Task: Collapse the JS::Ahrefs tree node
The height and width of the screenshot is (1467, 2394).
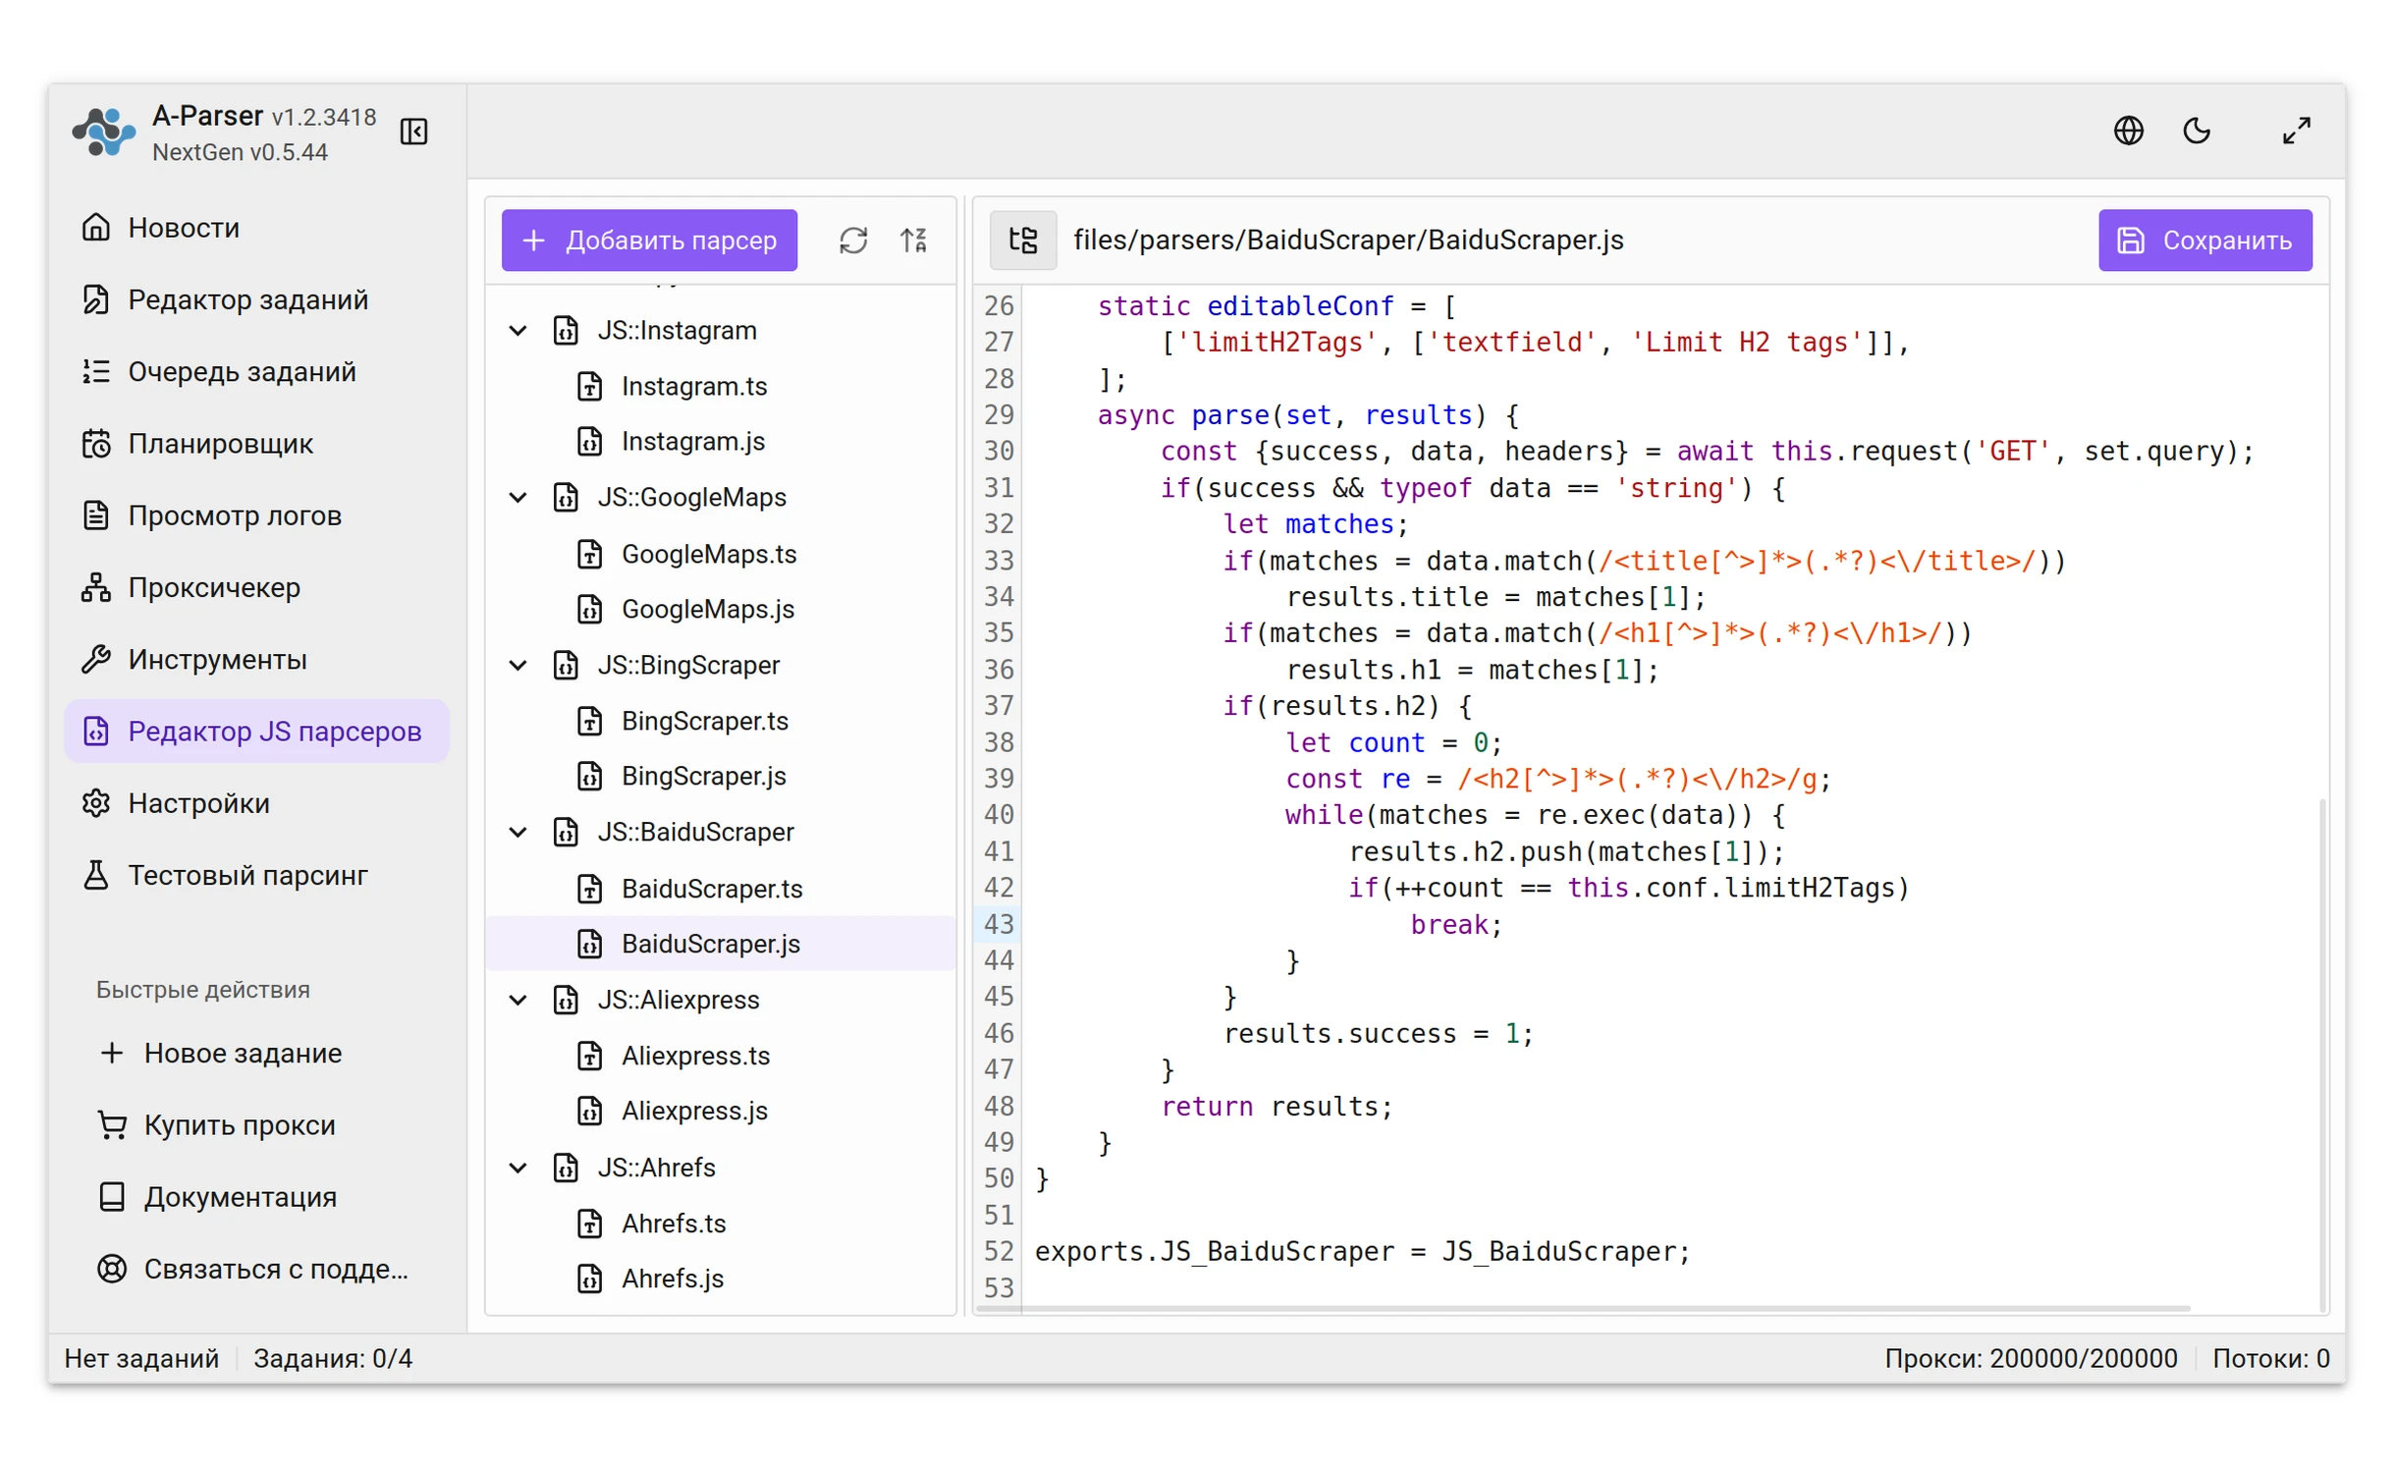Action: click(x=517, y=1167)
